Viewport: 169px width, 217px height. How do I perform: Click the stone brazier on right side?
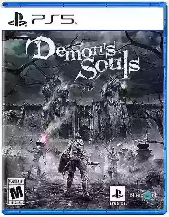click(x=143, y=150)
